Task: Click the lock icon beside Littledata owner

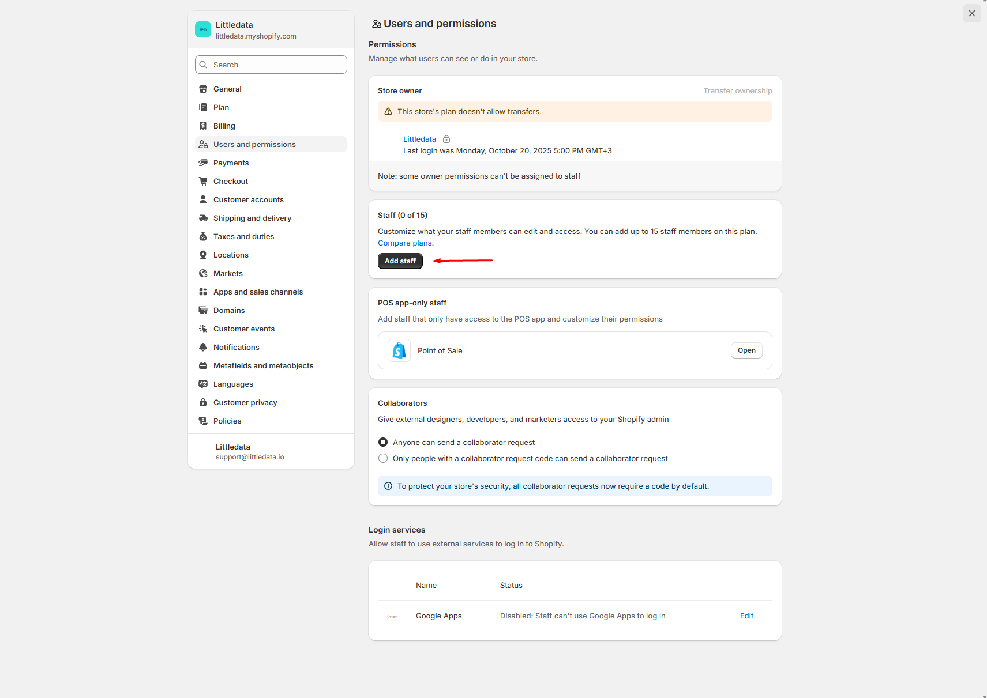Action: [x=446, y=139]
